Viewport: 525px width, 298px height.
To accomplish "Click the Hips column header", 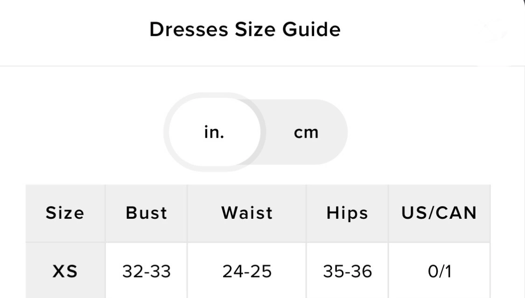I will tap(347, 213).
